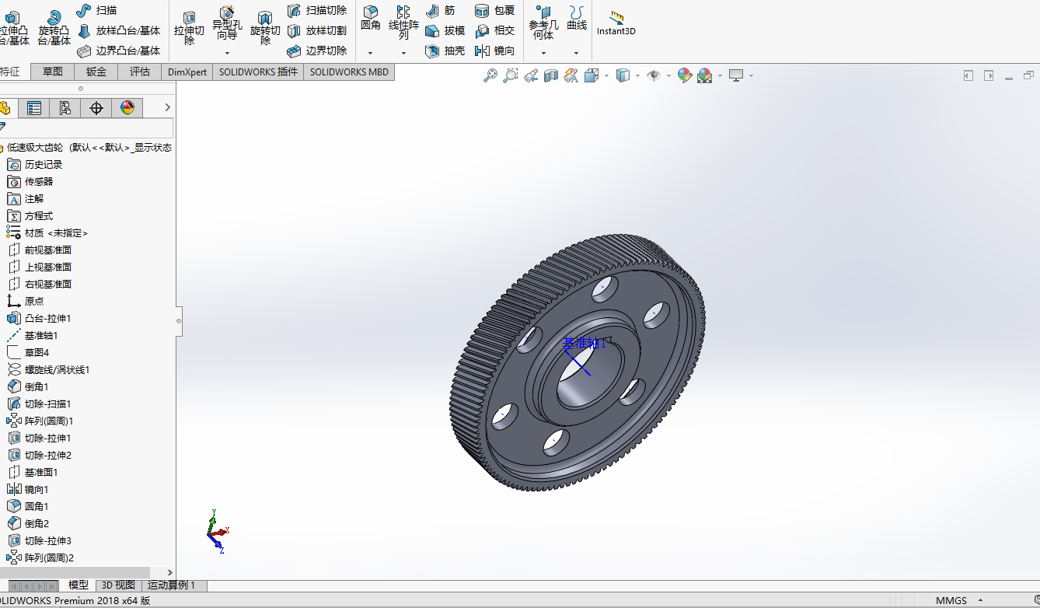Select the 镜向 mirror tool
The image size is (1040, 608).
[x=494, y=51]
